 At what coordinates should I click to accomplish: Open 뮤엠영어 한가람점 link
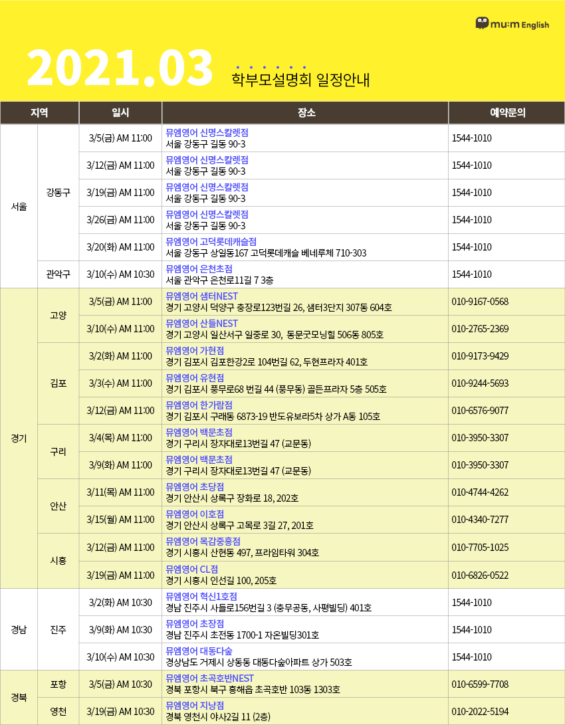coord(199,405)
